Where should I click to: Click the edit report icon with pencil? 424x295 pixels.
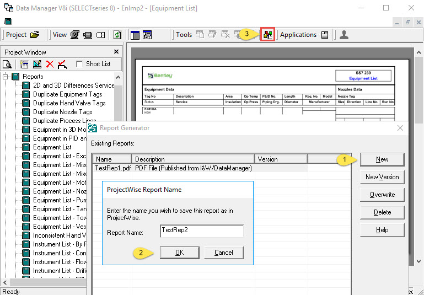37,65
